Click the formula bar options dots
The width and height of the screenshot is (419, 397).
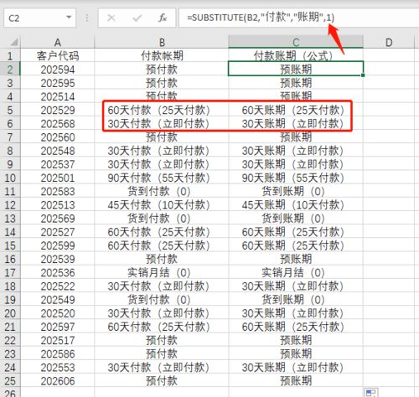pyautogui.click(x=87, y=18)
